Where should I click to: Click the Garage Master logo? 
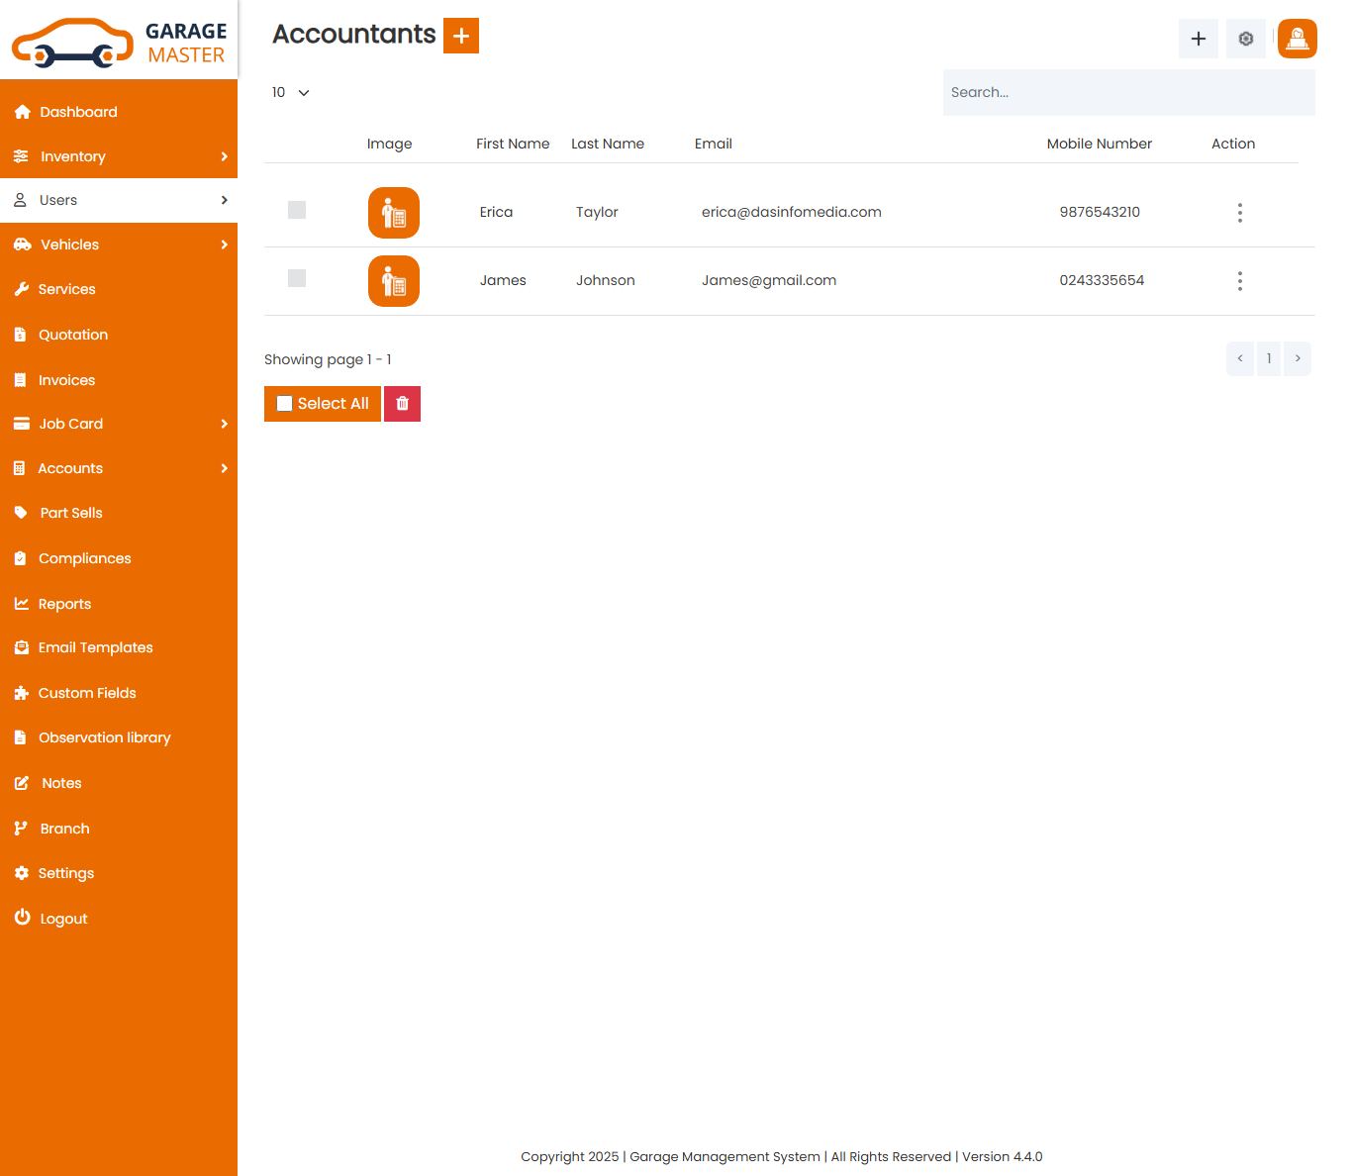[x=119, y=40]
